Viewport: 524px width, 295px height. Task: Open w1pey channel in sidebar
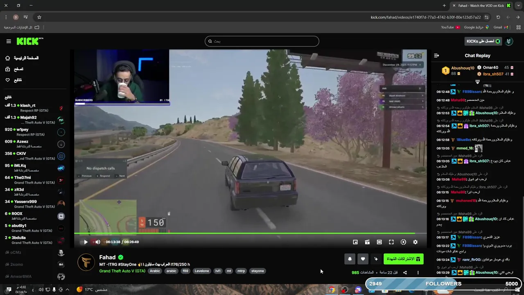click(x=34, y=132)
